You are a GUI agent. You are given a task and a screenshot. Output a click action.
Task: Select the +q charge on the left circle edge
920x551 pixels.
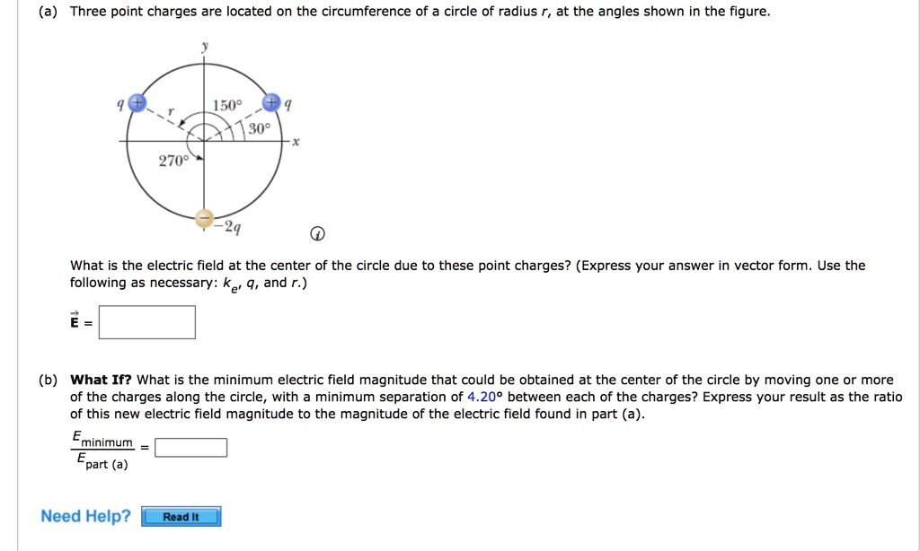tap(136, 102)
